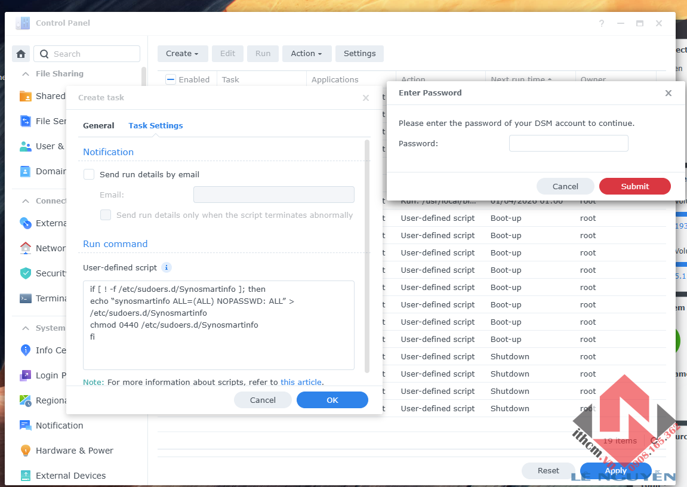Switch to the General tab
Screen dimensions: 687x487
point(98,125)
